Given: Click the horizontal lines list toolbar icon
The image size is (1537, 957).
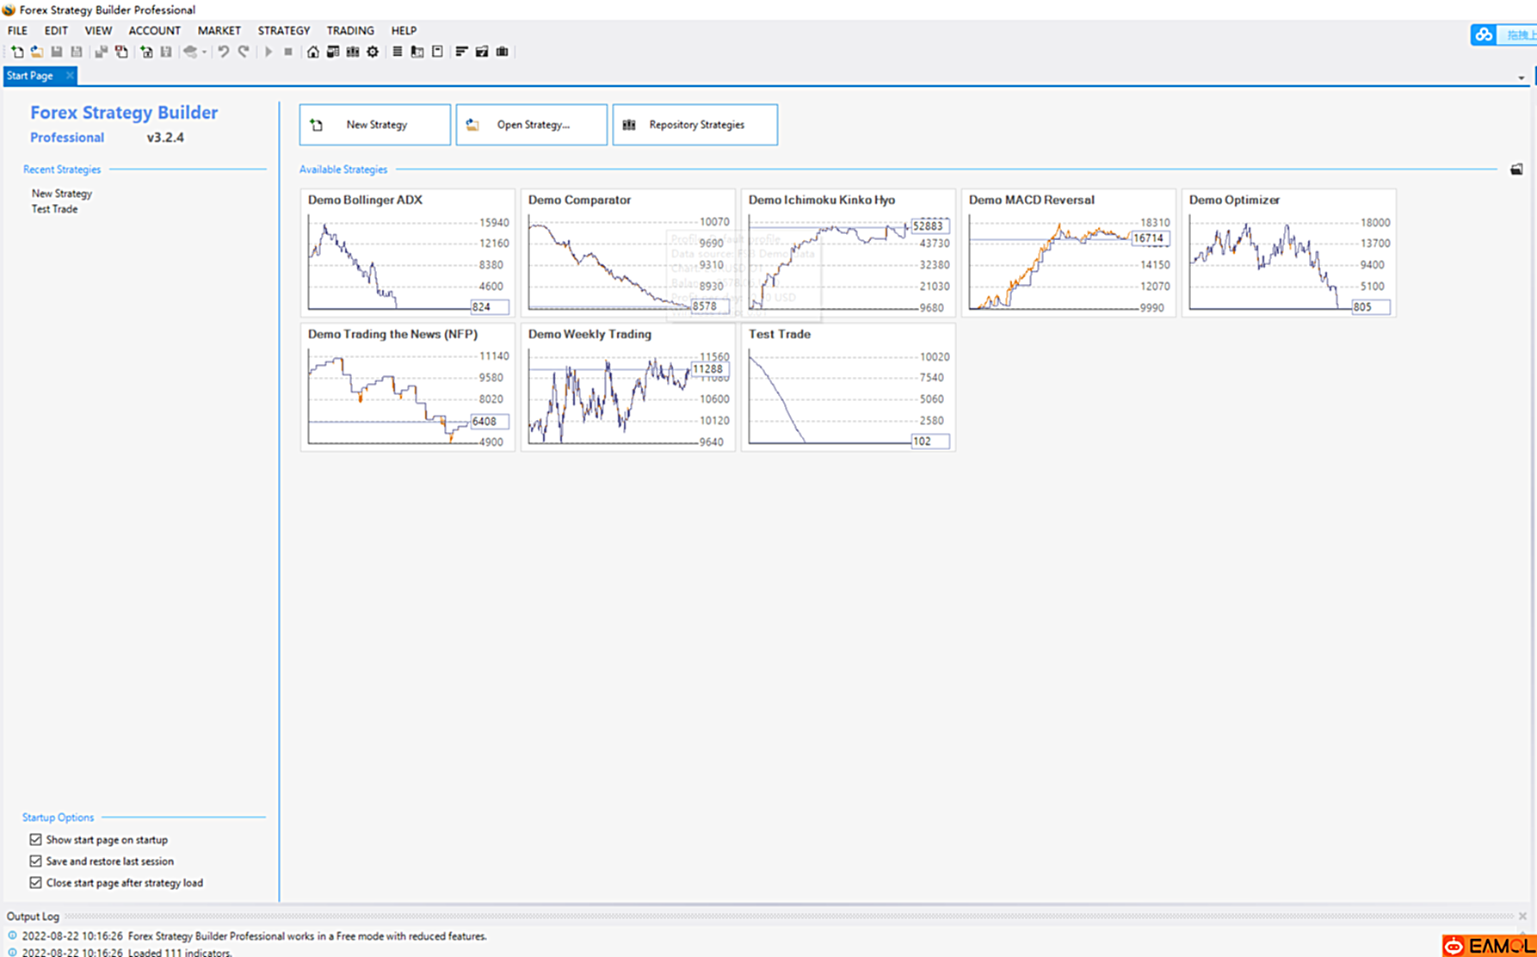Looking at the screenshot, I should click(x=397, y=52).
